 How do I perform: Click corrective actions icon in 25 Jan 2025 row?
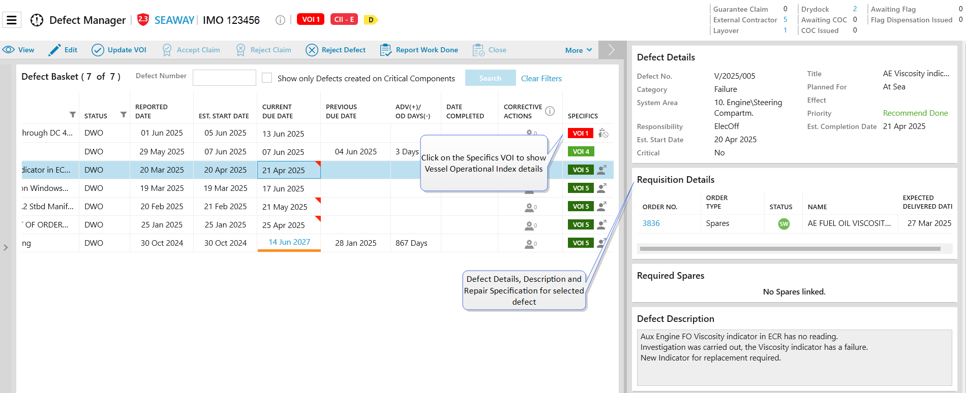coord(530,225)
